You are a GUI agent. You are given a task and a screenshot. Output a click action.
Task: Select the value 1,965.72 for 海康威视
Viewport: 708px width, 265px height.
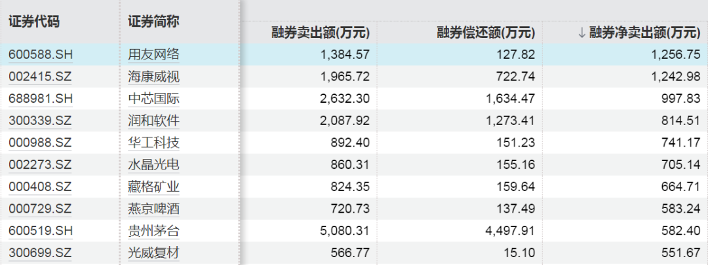tap(345, 77)
